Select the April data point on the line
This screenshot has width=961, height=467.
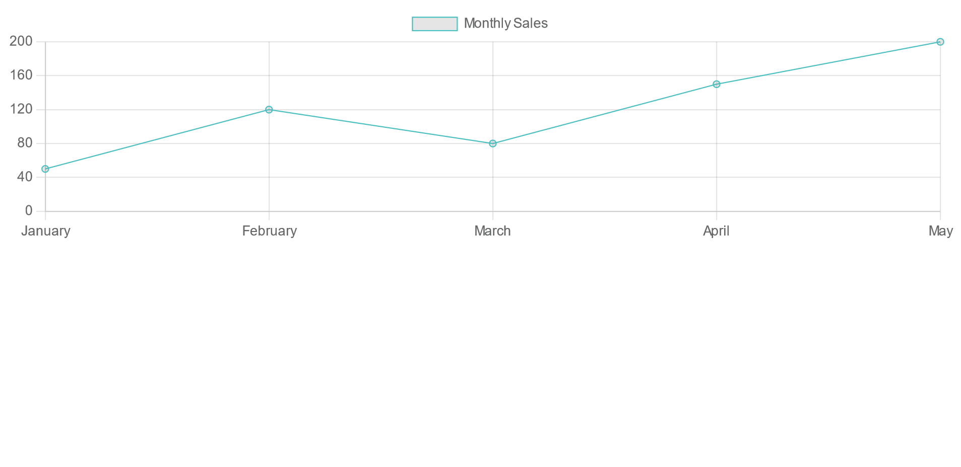coord(717,84)
